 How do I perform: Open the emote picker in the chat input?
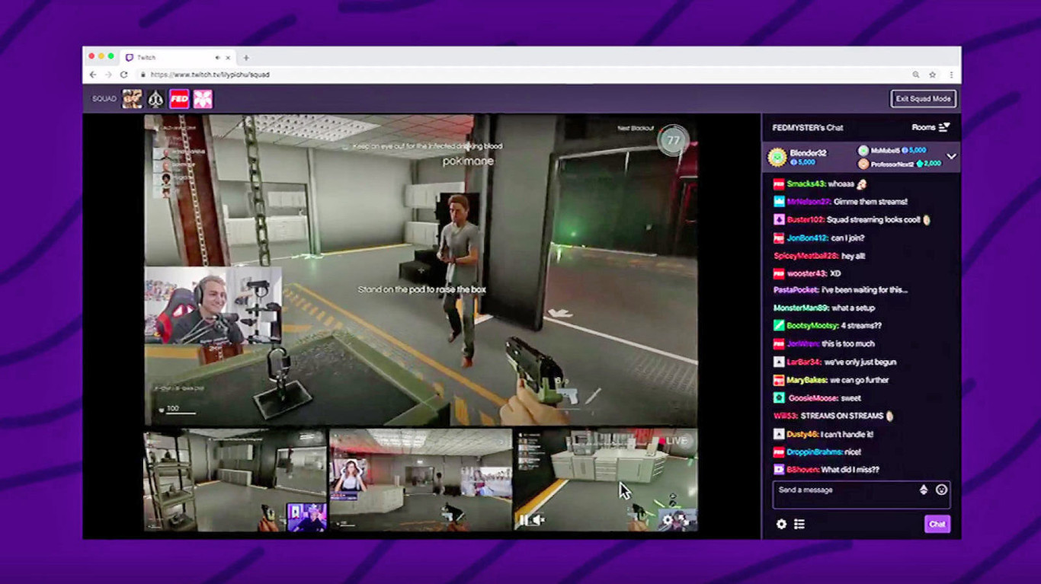(942, 490)
